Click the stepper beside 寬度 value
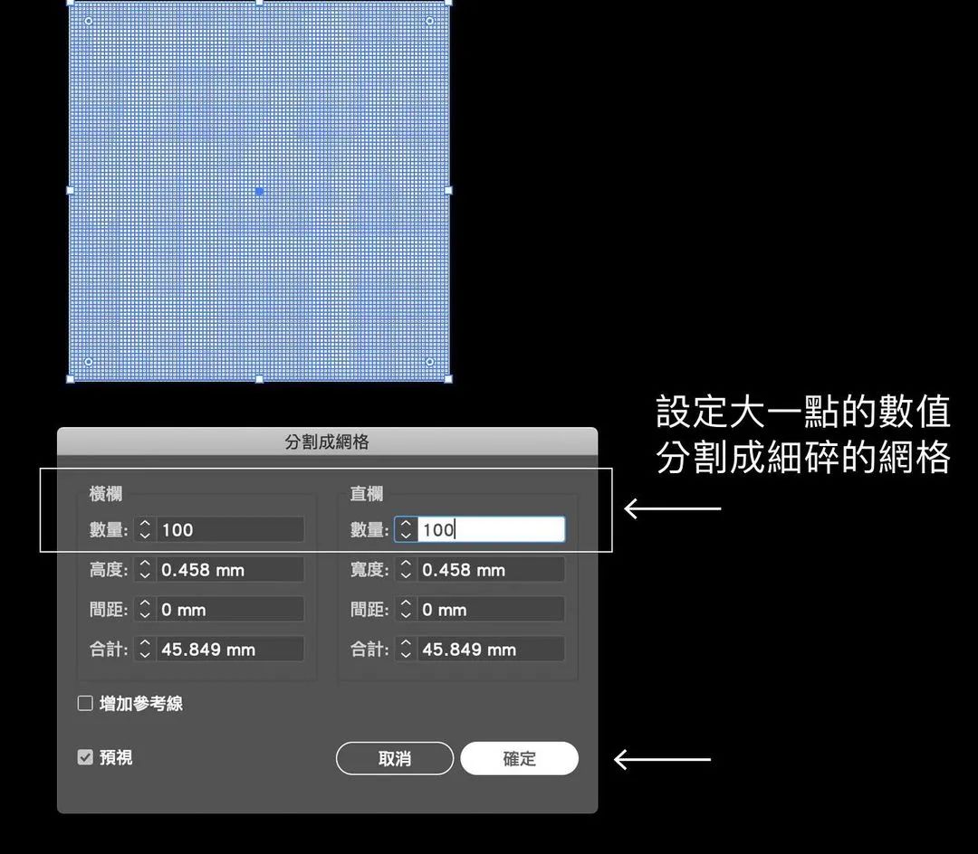 406,570
